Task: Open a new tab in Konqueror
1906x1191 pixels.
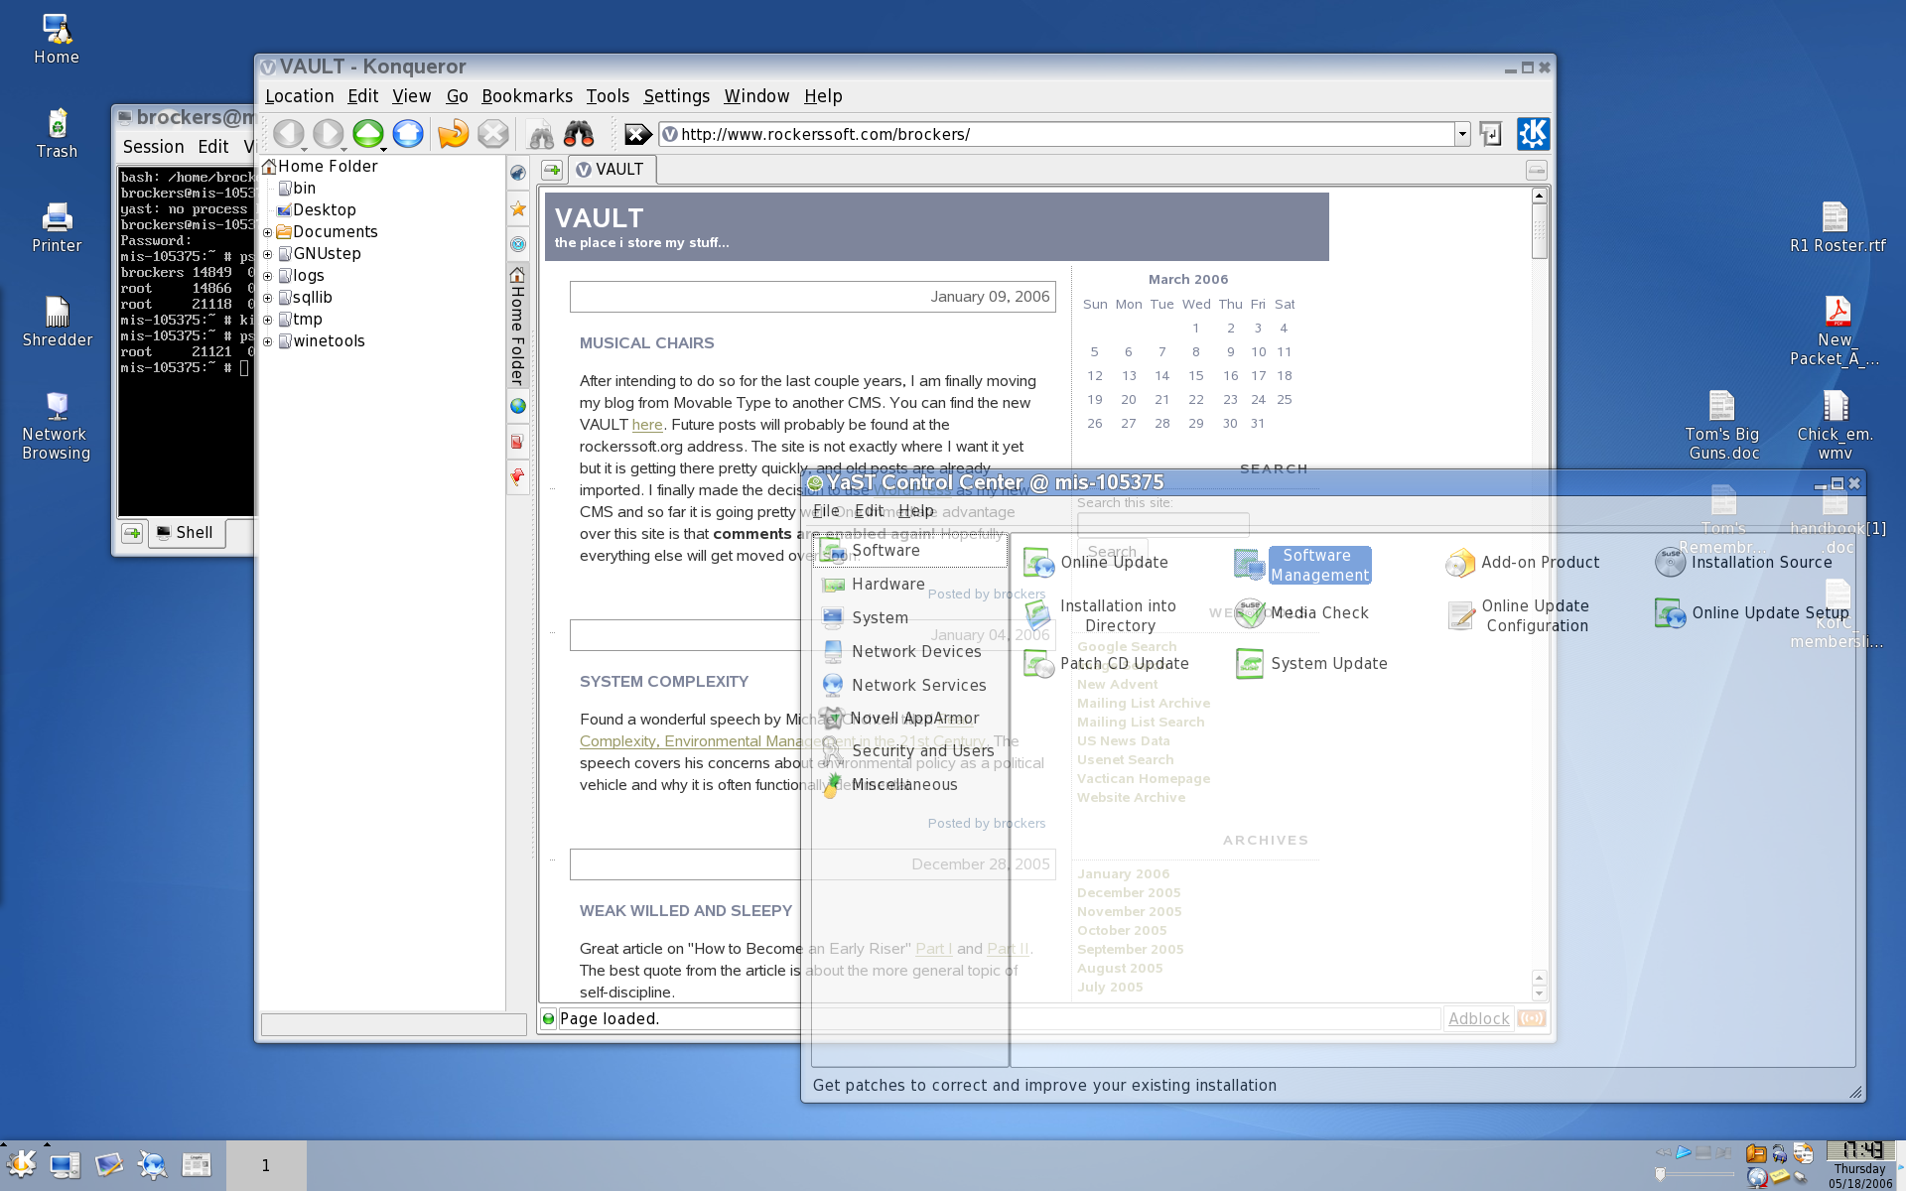Action: pyautogui.click(x=552, y=170)
